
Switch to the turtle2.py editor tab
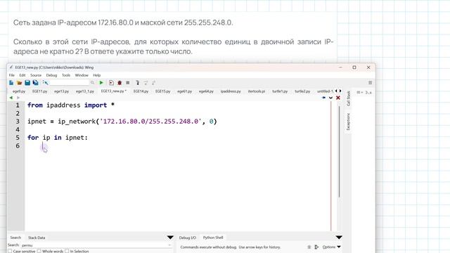click(x=302, y=91)
